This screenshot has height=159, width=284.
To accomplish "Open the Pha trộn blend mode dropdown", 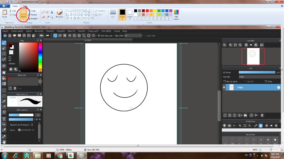I will [x=260, y=77].
